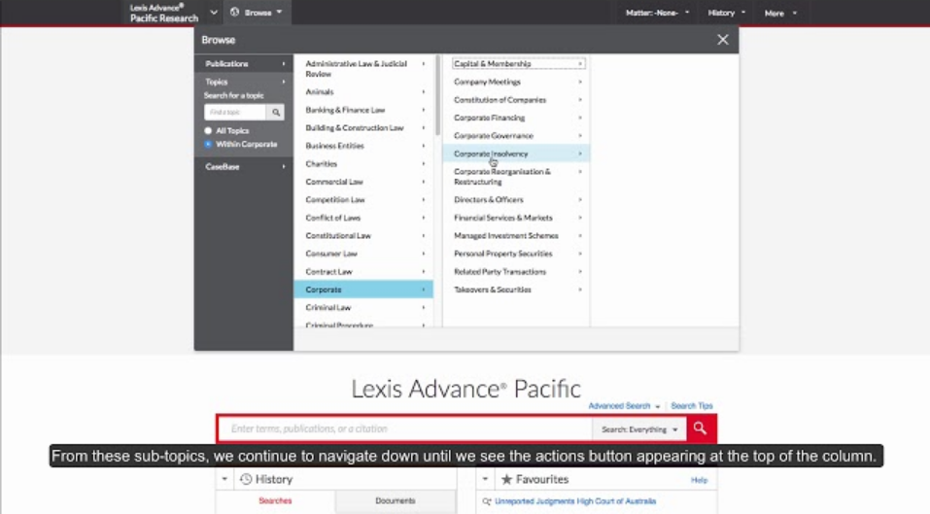Viewport: 930px width, 514px height.
Task: Open the Search Tips link
Action: 692,406
